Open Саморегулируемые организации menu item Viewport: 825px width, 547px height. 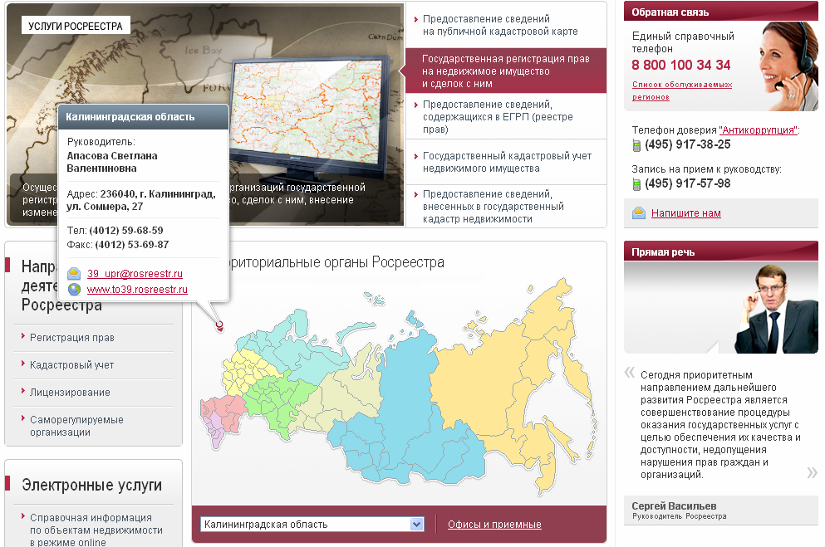[76, 426]
